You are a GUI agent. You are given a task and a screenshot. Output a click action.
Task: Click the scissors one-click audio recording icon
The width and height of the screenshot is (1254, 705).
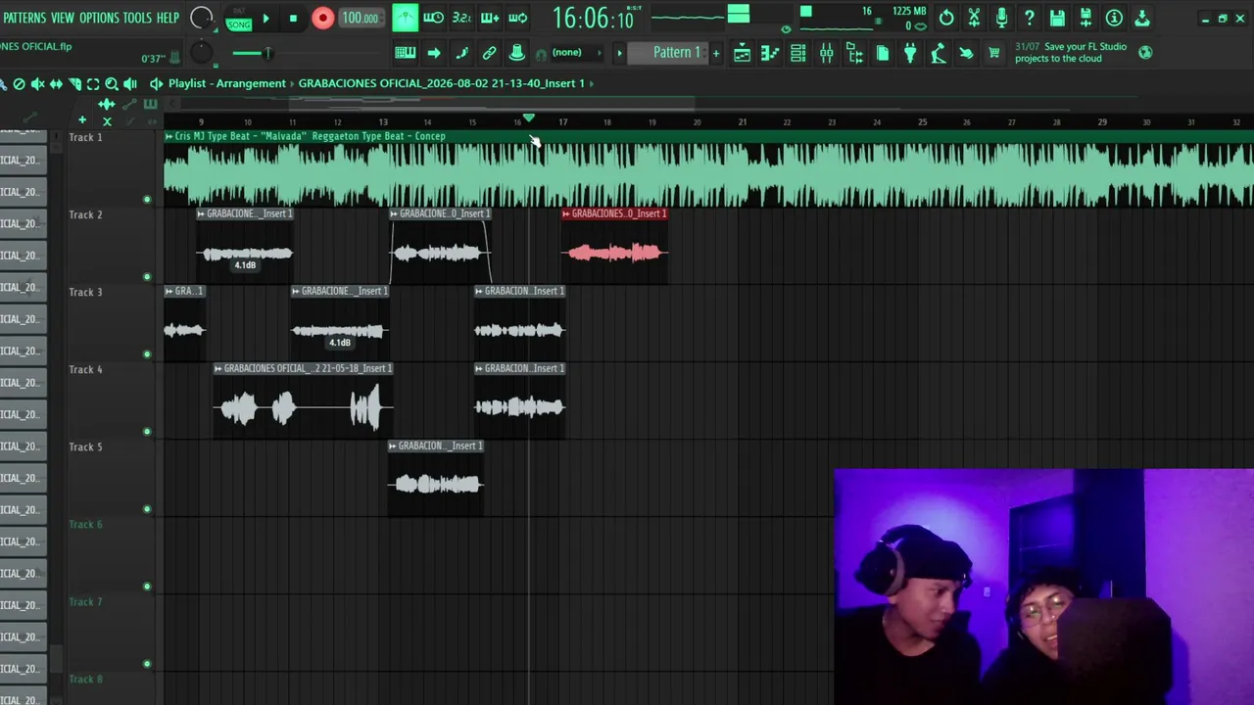[974, 18]
